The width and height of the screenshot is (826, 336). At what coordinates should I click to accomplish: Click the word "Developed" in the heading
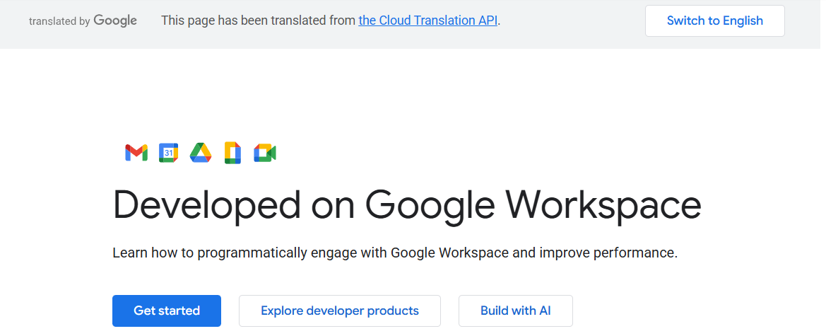point(206,204)
